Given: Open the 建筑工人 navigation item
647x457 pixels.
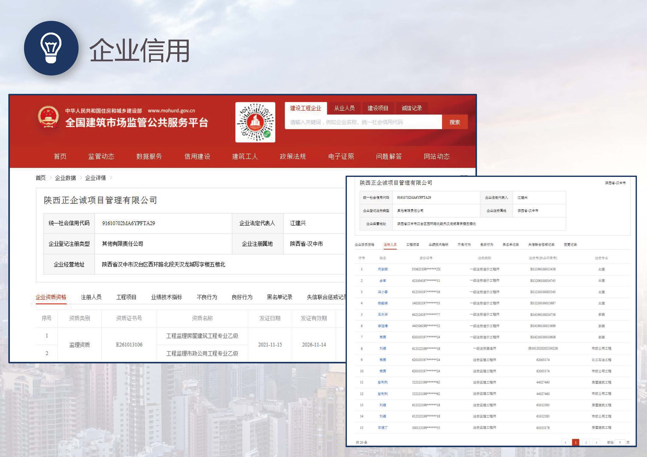Looking at the screenshot, I should point(245,156).
